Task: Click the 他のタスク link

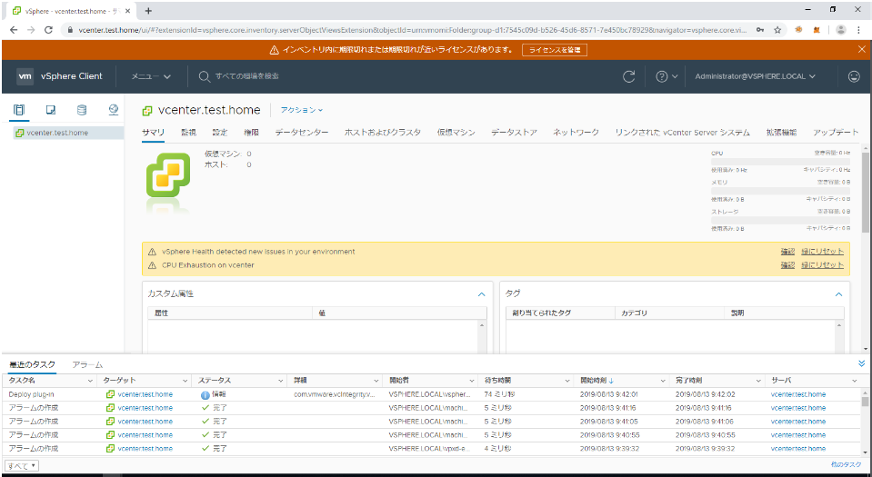Action: pos(846,464)
